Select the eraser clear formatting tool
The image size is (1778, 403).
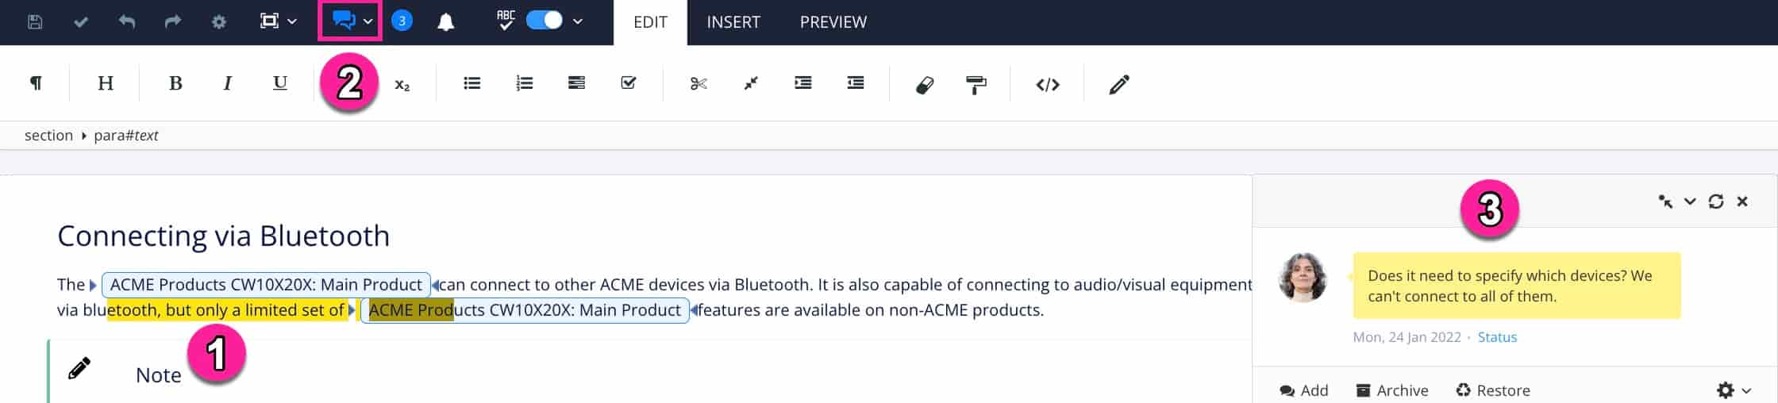(924, 84)
